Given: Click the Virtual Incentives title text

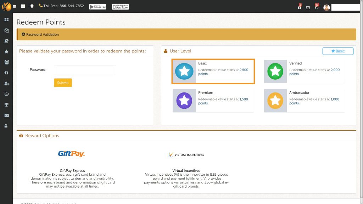Looking at the screenshot, I should tap(186, 171).
